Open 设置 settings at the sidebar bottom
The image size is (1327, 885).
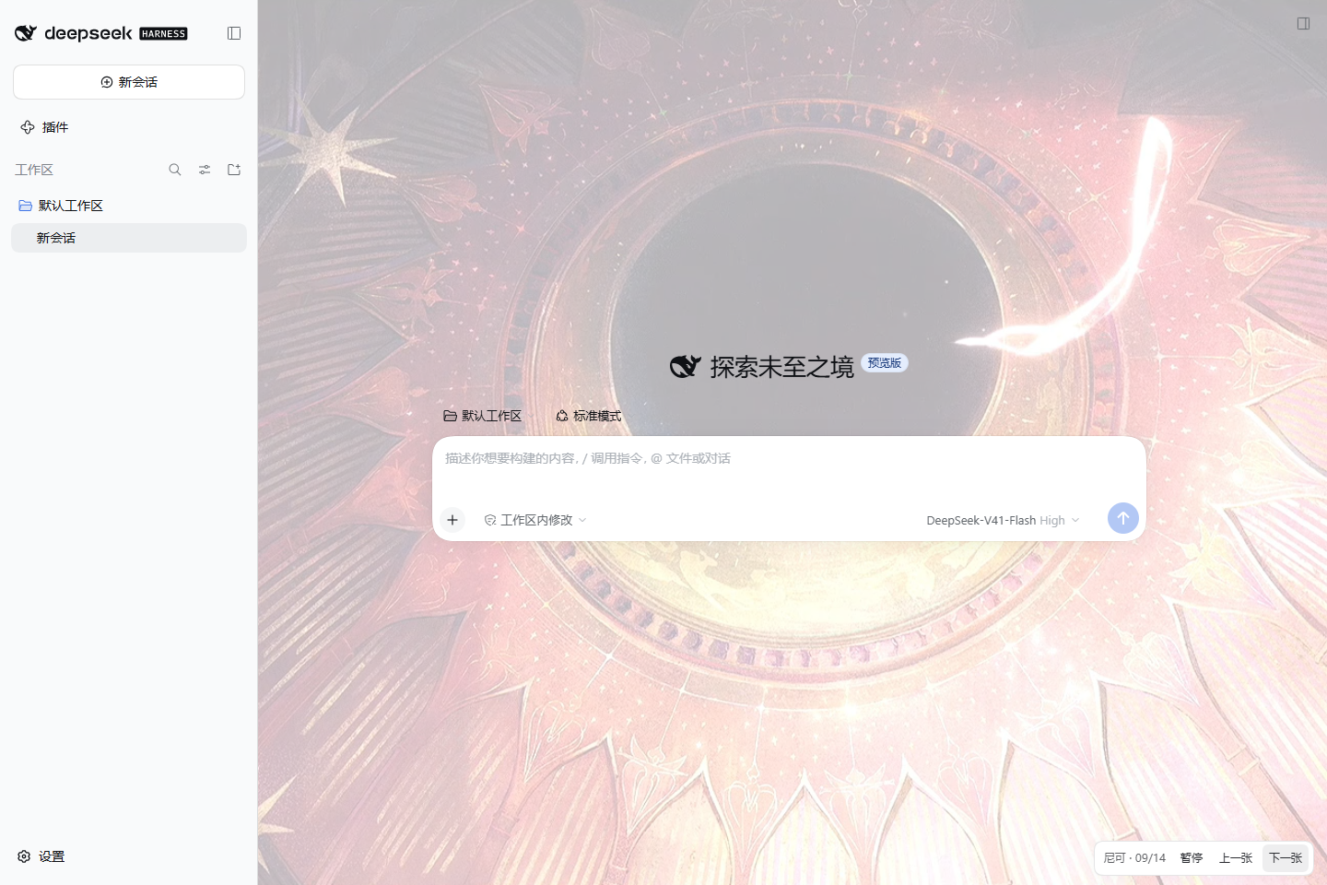tap(41, 856)
